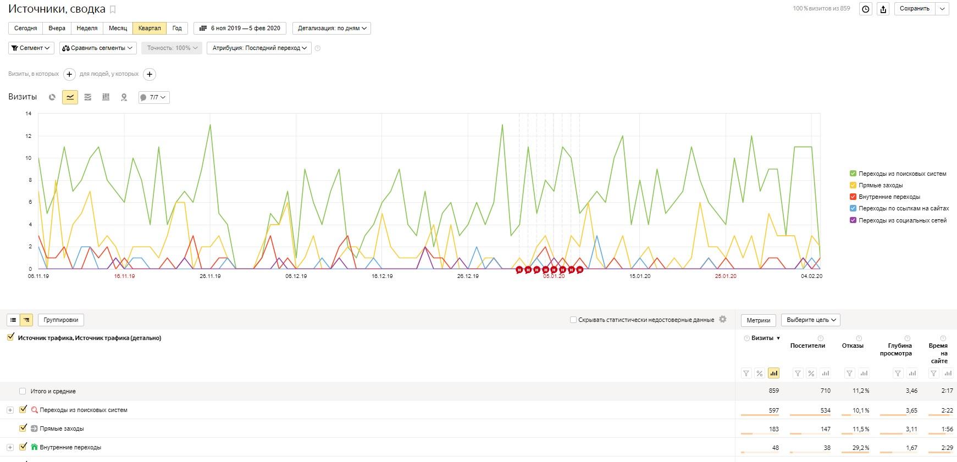
Task: Expand the Переходы из поисковых систем row
Action: (x=10, y=410)
